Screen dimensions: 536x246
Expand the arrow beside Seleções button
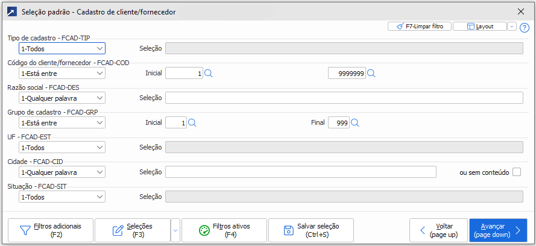175,230
